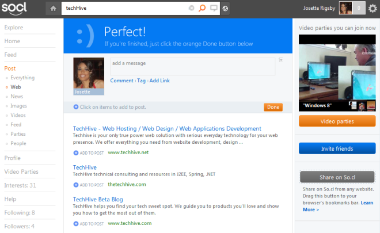Image resolution: width=380 pixels, height=233 pixels.
Task: Open Interests: 31 in sidebar
Action: [20, 185]
